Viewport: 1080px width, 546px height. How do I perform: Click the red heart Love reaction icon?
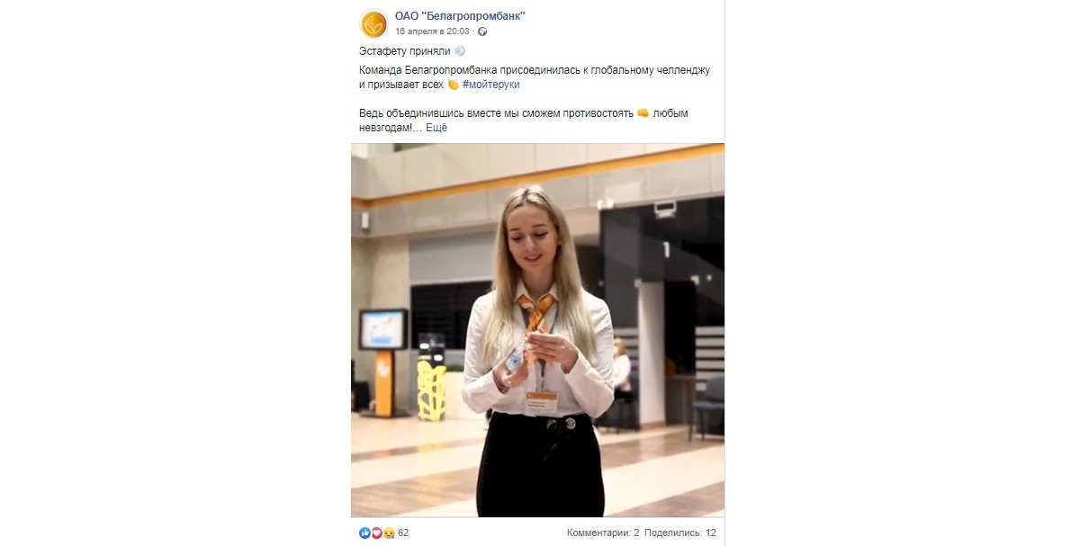tap(376, 533)
